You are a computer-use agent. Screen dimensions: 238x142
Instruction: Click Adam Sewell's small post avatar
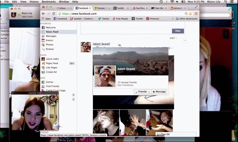[86, 47]
